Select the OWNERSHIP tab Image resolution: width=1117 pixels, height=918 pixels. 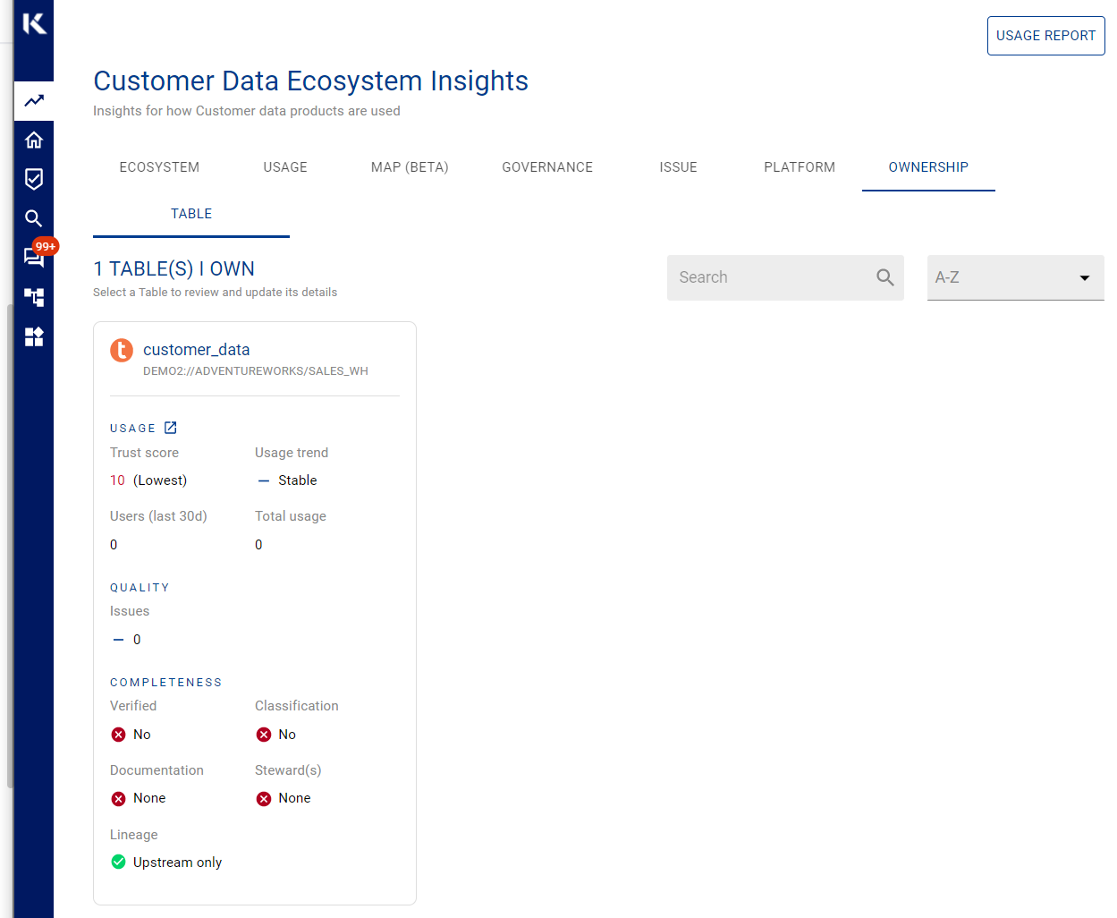click(x=928, y=167)
